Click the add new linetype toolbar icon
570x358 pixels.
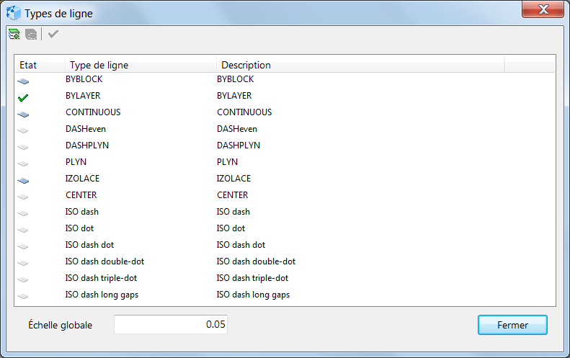point(14,34)
